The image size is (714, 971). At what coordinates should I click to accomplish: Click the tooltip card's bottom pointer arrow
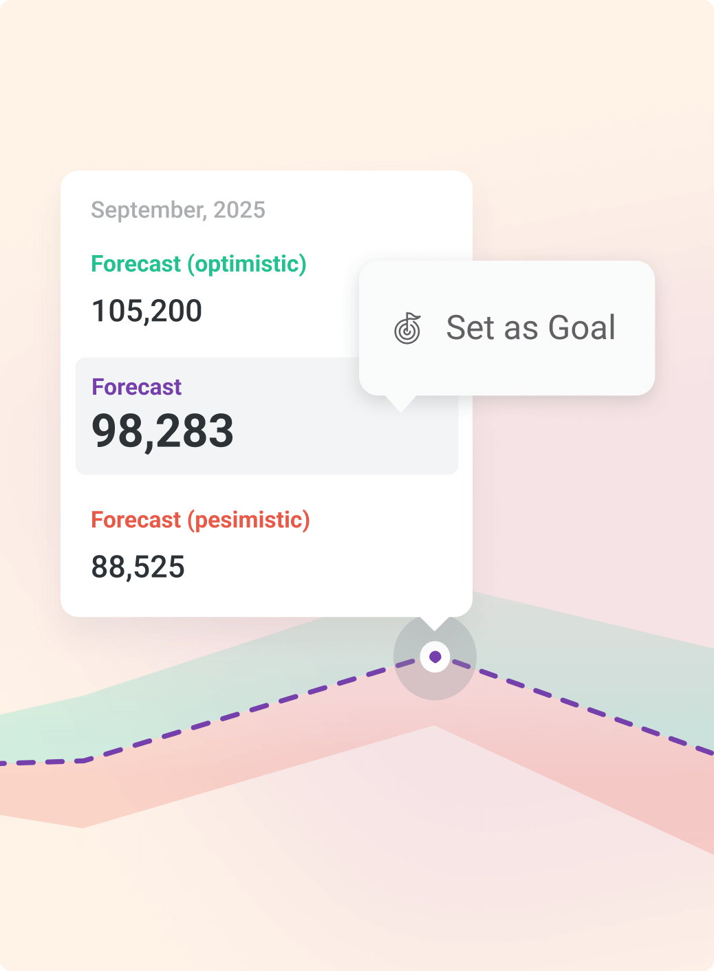435,623
